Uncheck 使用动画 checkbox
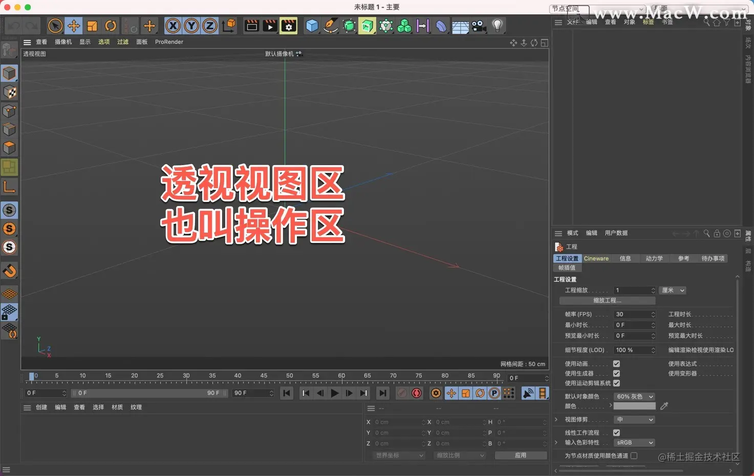 [x=617, y=364]
